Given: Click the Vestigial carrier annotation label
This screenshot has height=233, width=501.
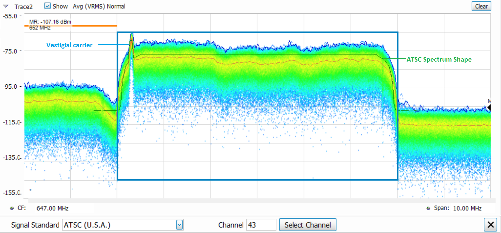Looking at the screenshot, I should coord(69,45).
